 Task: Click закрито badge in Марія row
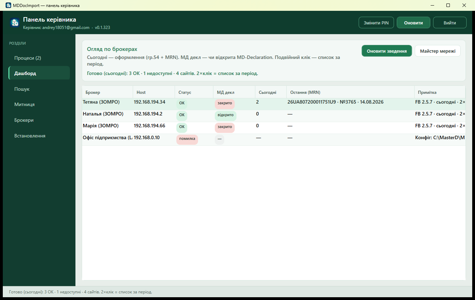pos(225,127)
